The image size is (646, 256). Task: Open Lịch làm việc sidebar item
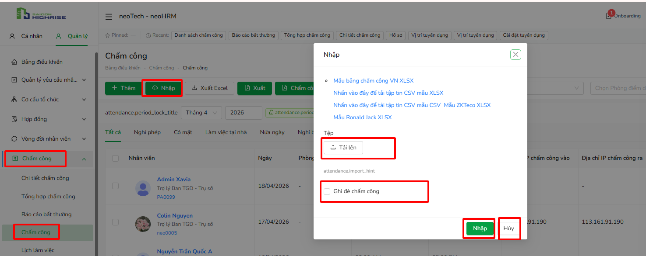[38, 250]
